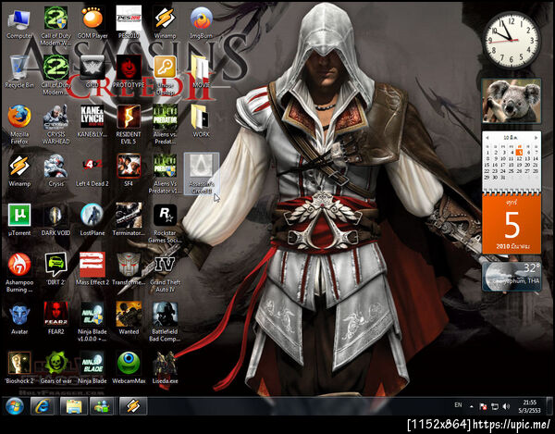Open the Rockstar Games Social Club icon
The height and width of the screenshot is (434, 555).
pos(165,223)
